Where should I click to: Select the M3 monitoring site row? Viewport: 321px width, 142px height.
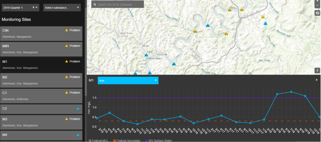tap(41, 122)
